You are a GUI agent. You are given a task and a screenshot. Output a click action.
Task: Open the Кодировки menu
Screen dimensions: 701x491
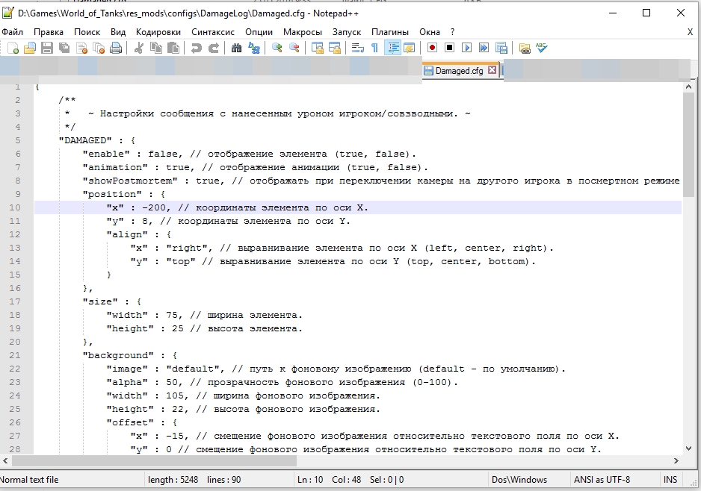coord(158,31)
